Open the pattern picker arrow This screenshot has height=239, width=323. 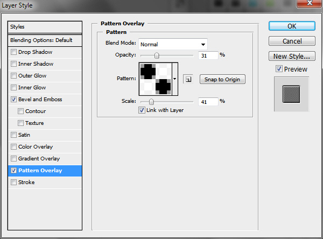pyautogui.click(x=175, y=79)
